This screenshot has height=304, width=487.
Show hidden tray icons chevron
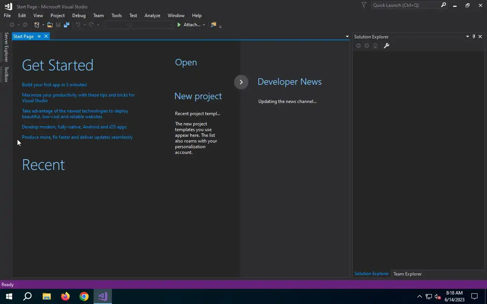pyautogui.click(x=420, y=296)
